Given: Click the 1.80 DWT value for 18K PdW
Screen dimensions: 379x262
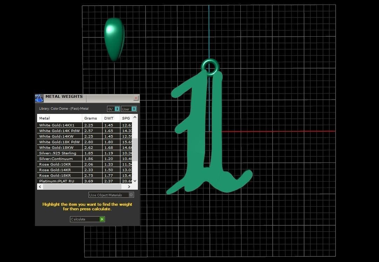Looking at the screenshot, I should coord(109,142).
